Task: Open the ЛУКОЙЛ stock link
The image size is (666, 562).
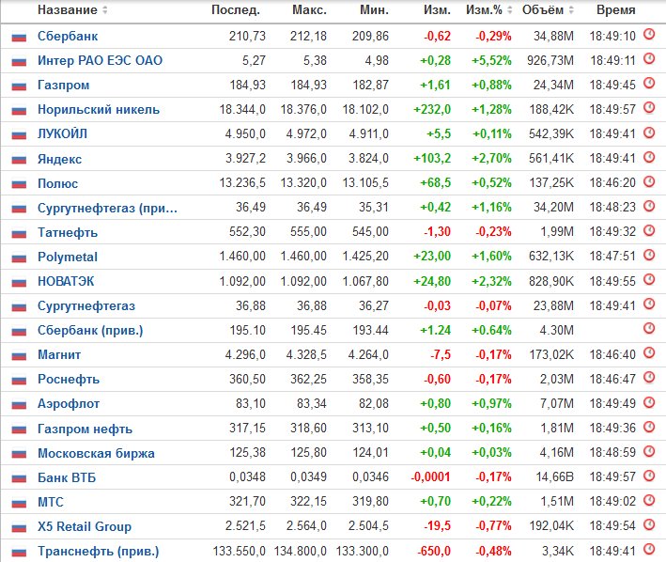Action: 62,133
